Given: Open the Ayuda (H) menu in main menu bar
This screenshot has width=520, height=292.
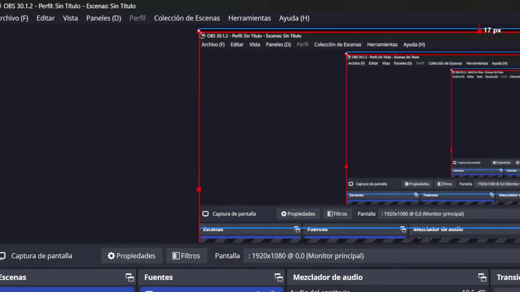Looking at the screenshot, I should tap(294, 18).
